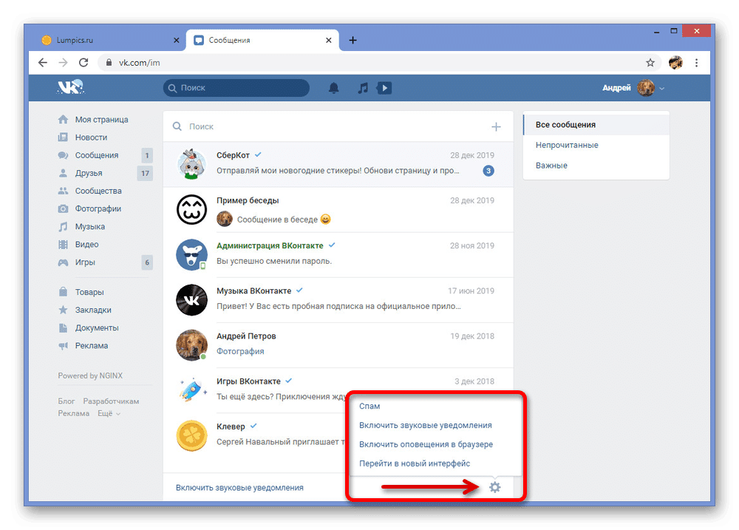Open notifications bell icon
Viewport: 739px width, 530px height.
click(x=334, y=88)
